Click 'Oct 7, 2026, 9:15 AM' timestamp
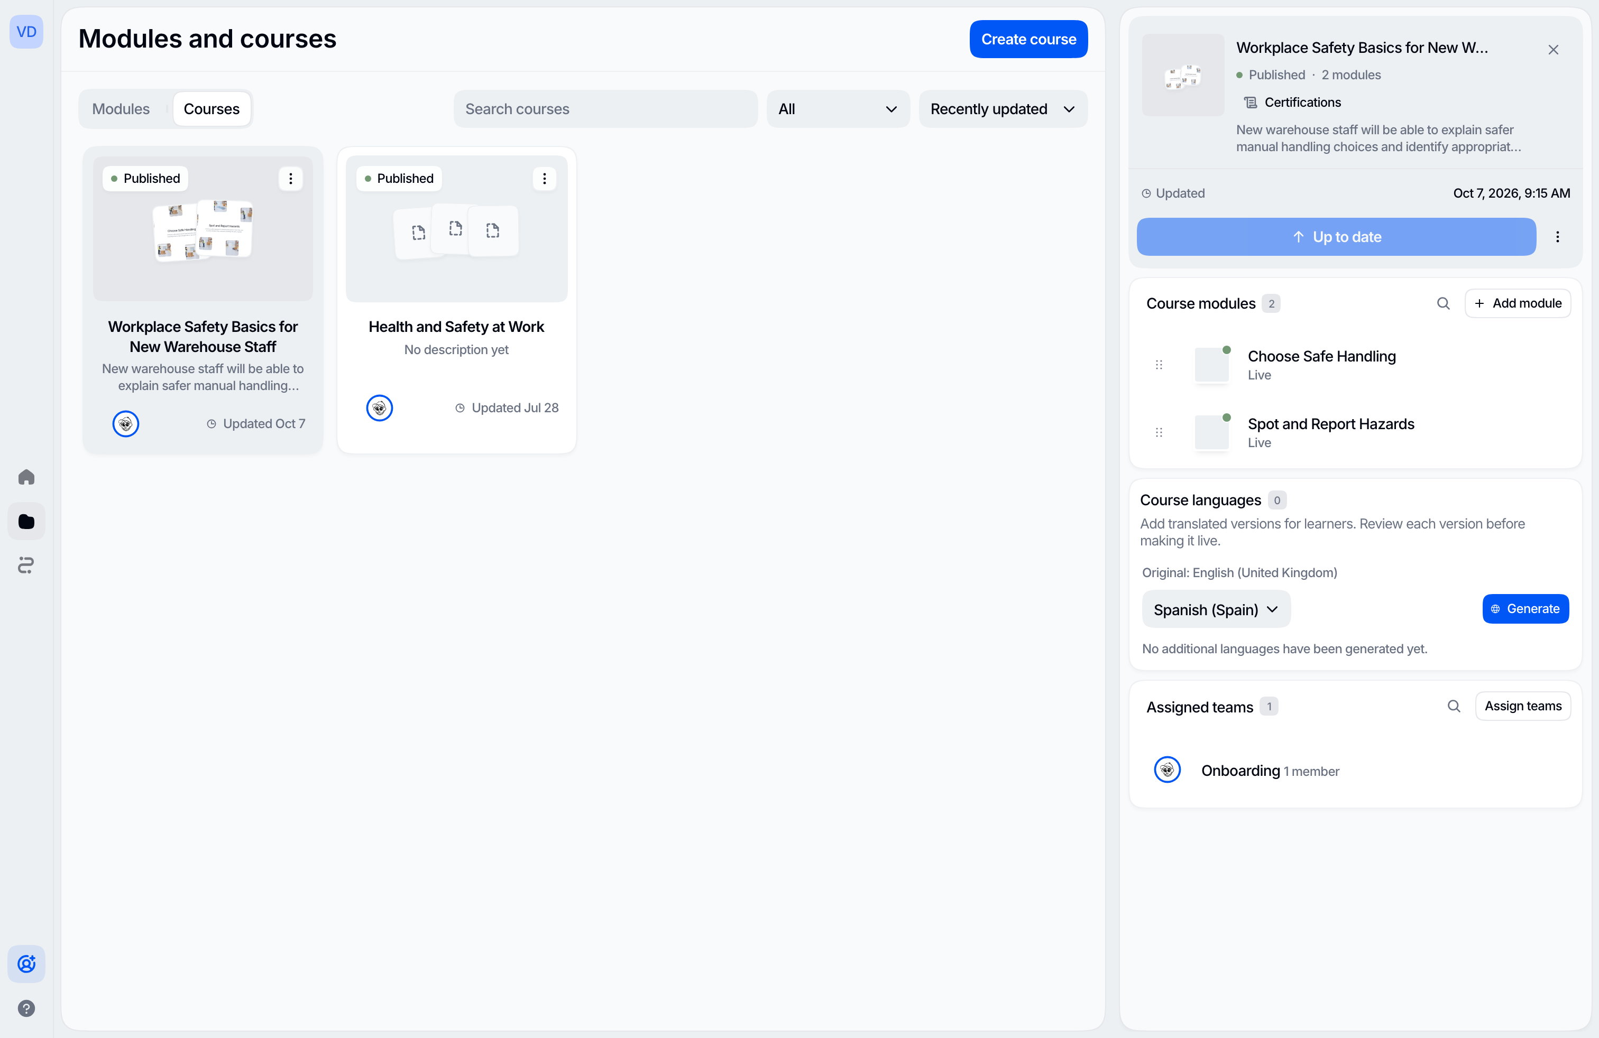1599x1038 pixels. tap(1512, 193)
